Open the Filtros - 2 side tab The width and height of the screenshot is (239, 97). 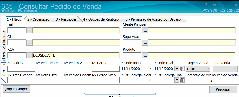[x=4, y=54]
